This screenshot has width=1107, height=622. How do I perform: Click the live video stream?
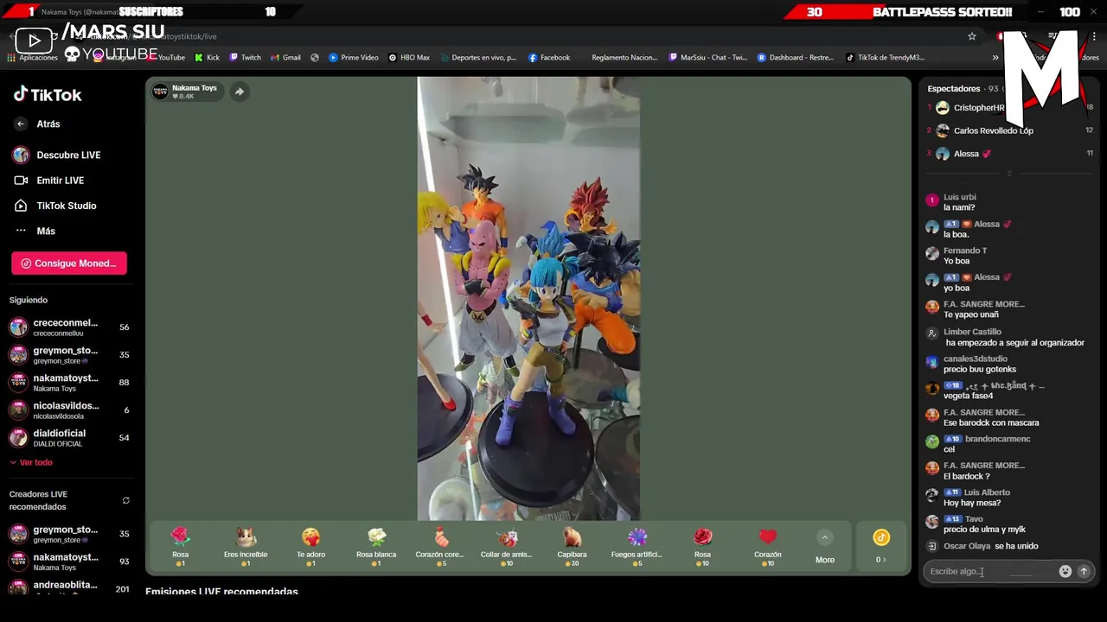(528, 298)
